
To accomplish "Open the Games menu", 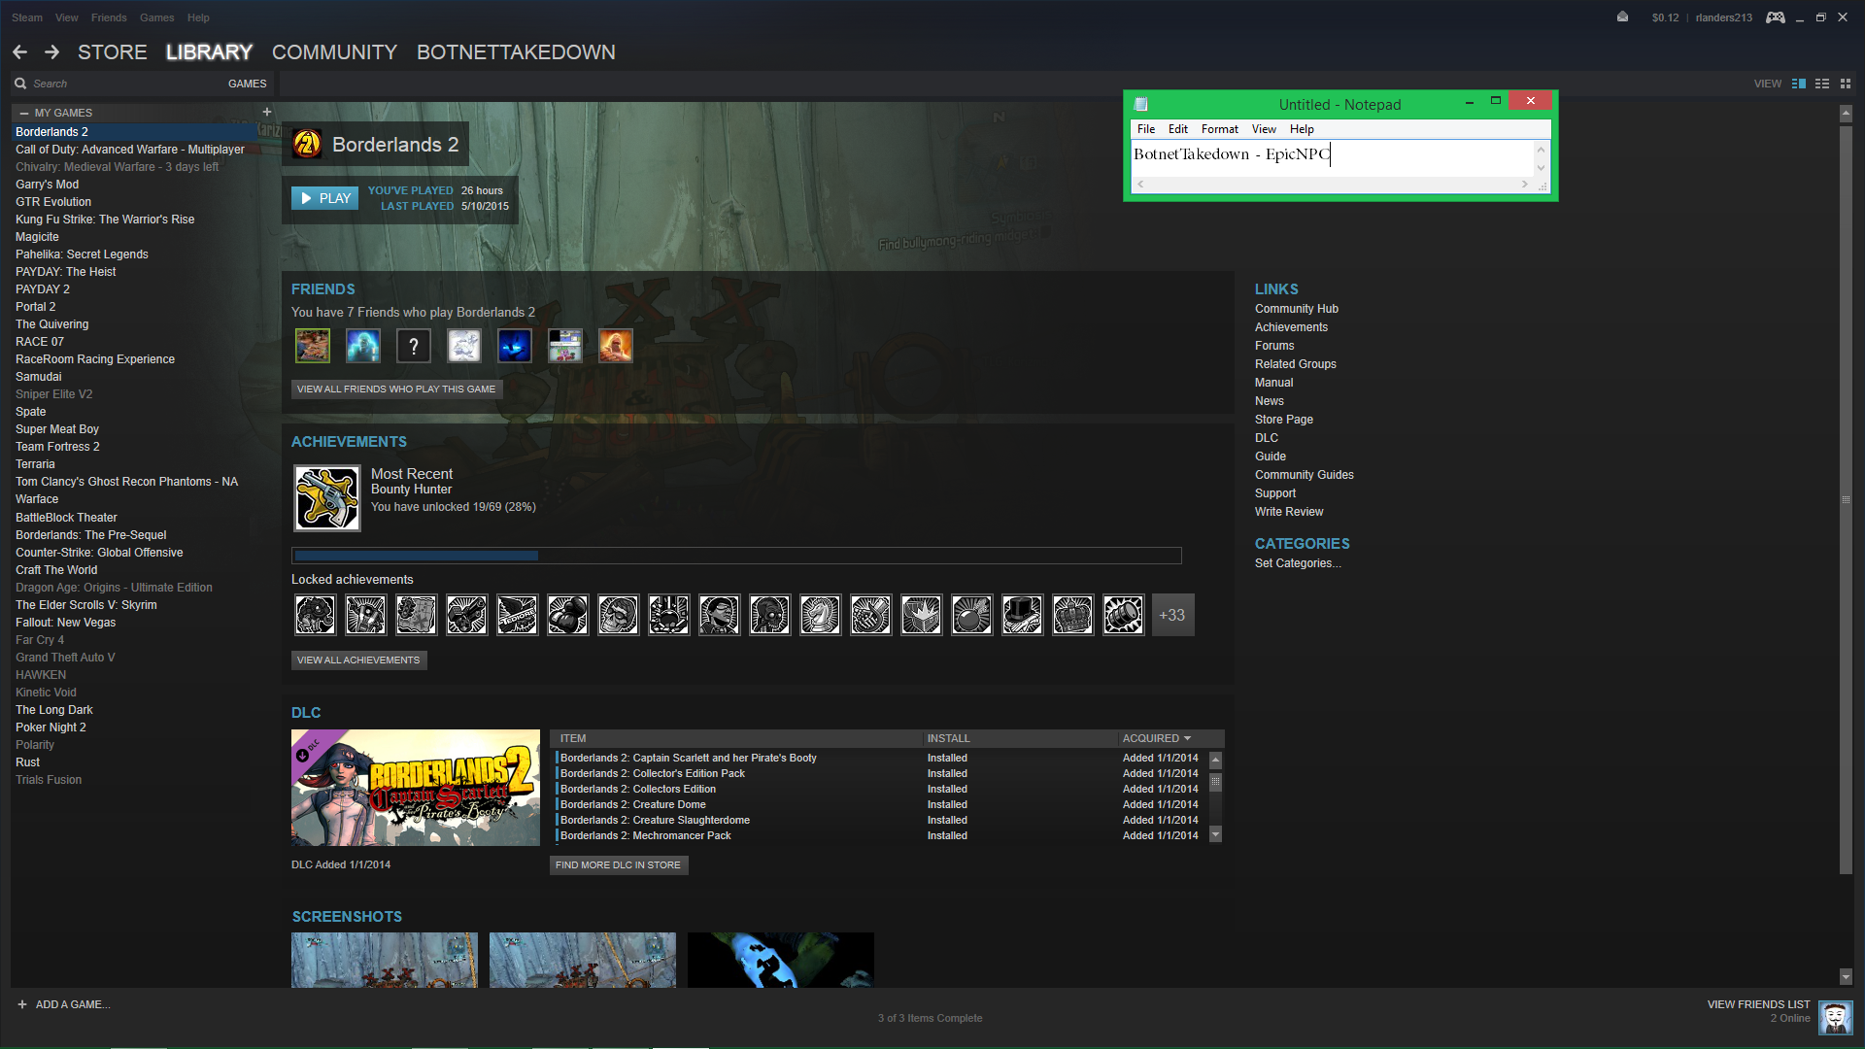I will point(156,17).
